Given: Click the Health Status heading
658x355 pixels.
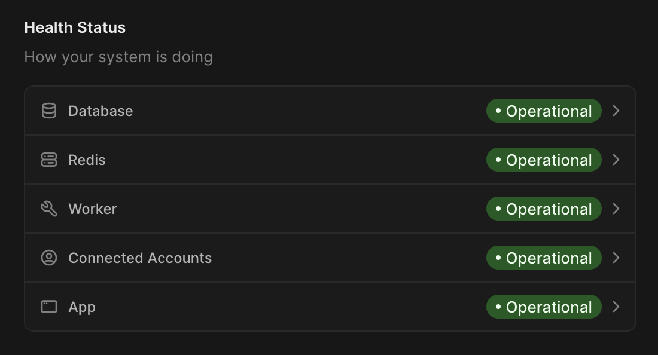Looking at the screenshot, I should coord(75,27).
